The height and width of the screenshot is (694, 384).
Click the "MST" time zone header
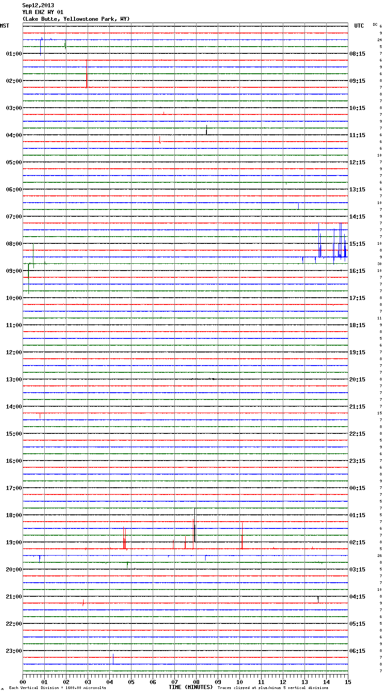coord(5,26)
